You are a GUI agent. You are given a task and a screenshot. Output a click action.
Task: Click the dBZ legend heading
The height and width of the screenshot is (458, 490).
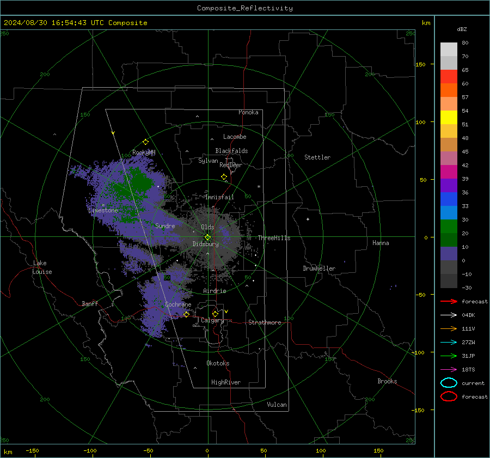point(462,29)
